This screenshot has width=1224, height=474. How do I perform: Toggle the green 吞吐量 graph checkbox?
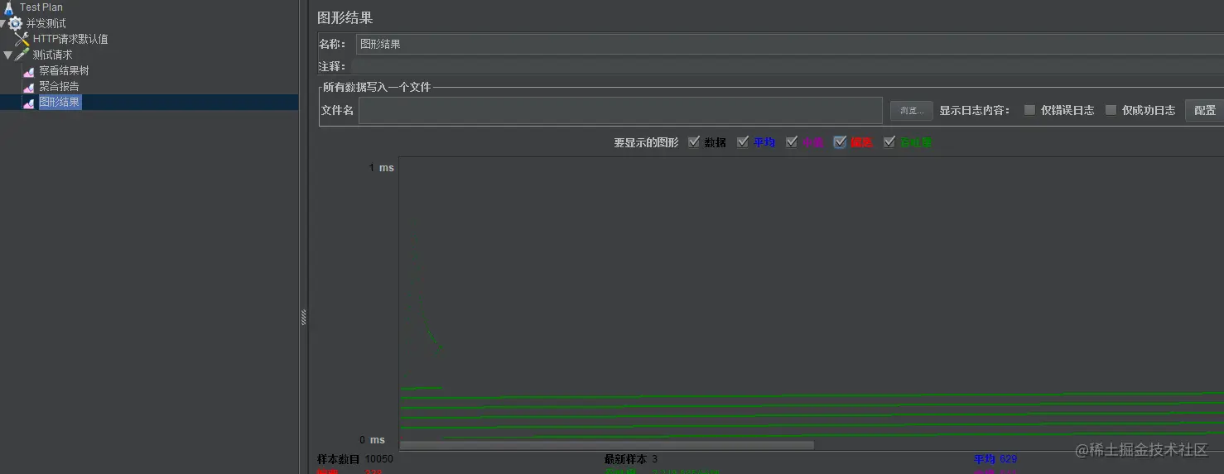pyautogui.click(x=889, y=142)
